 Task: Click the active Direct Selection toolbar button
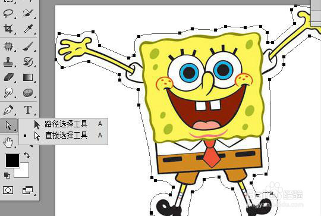coord(8,125)
